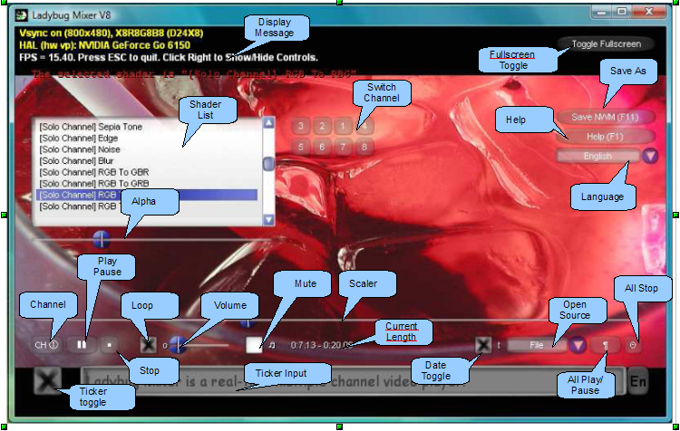
Task: Toggle the ticker checkbox
Action: point(47,381)
